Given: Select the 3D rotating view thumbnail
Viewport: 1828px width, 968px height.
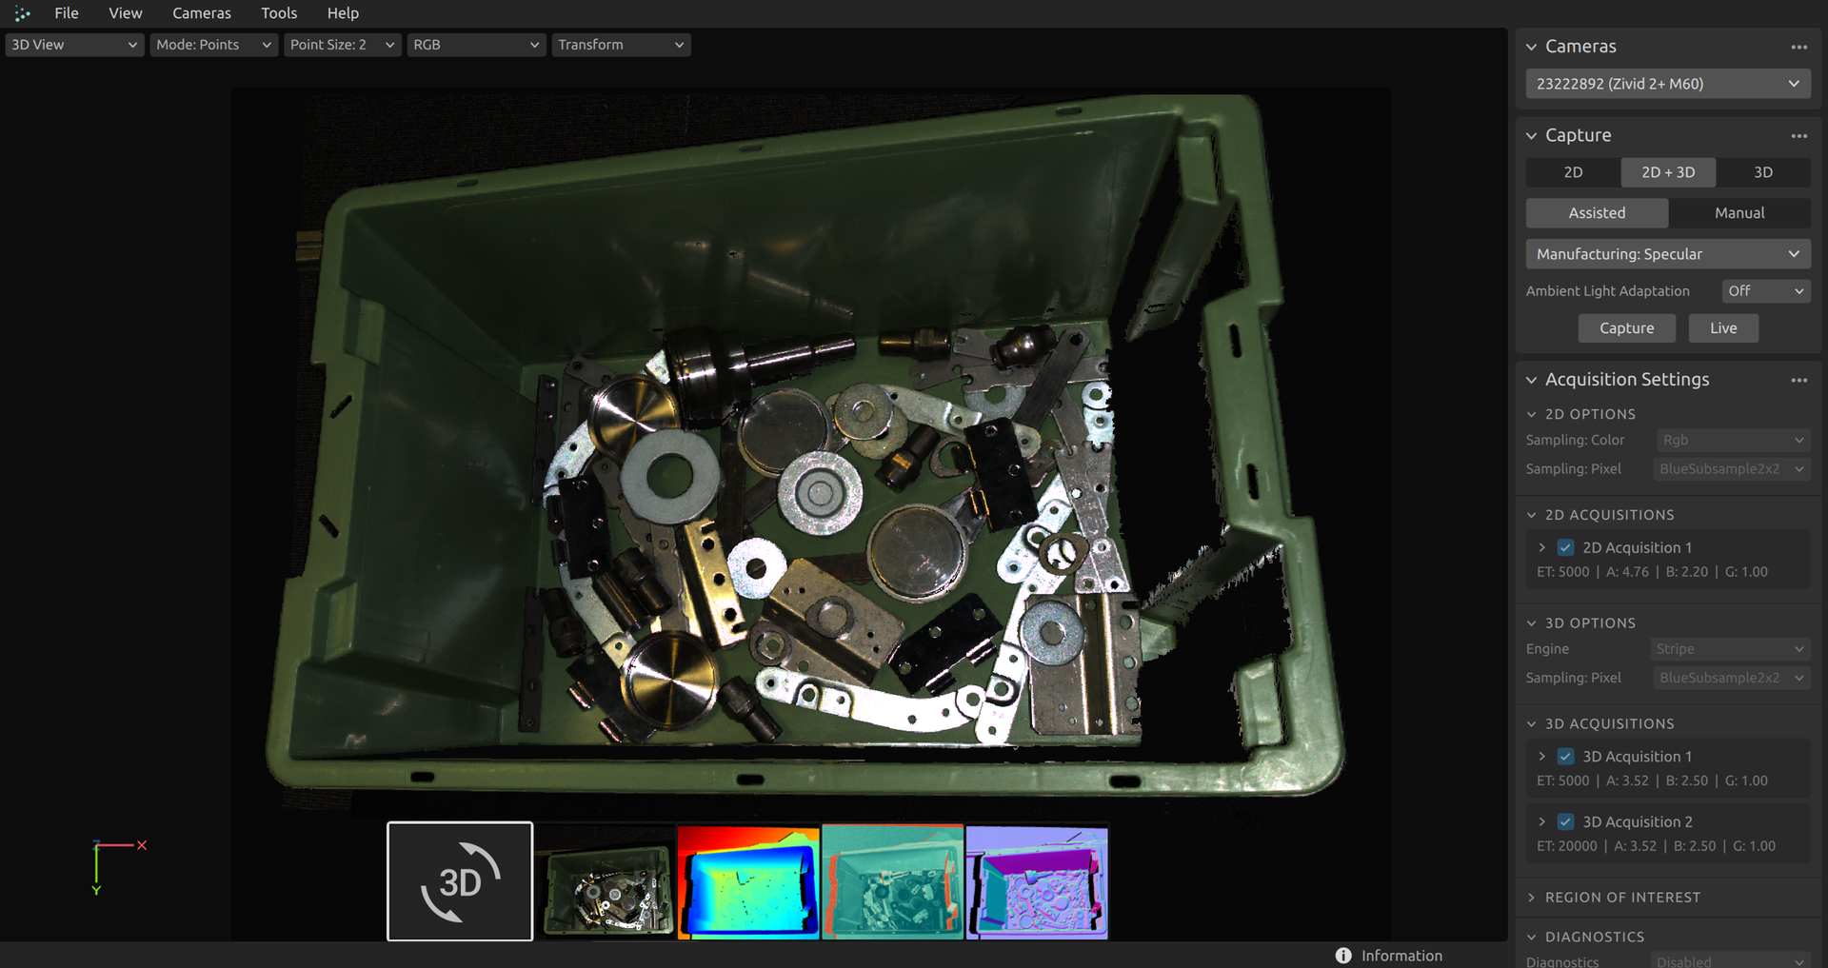Looking at the screenshot, I should click(460, 881).
